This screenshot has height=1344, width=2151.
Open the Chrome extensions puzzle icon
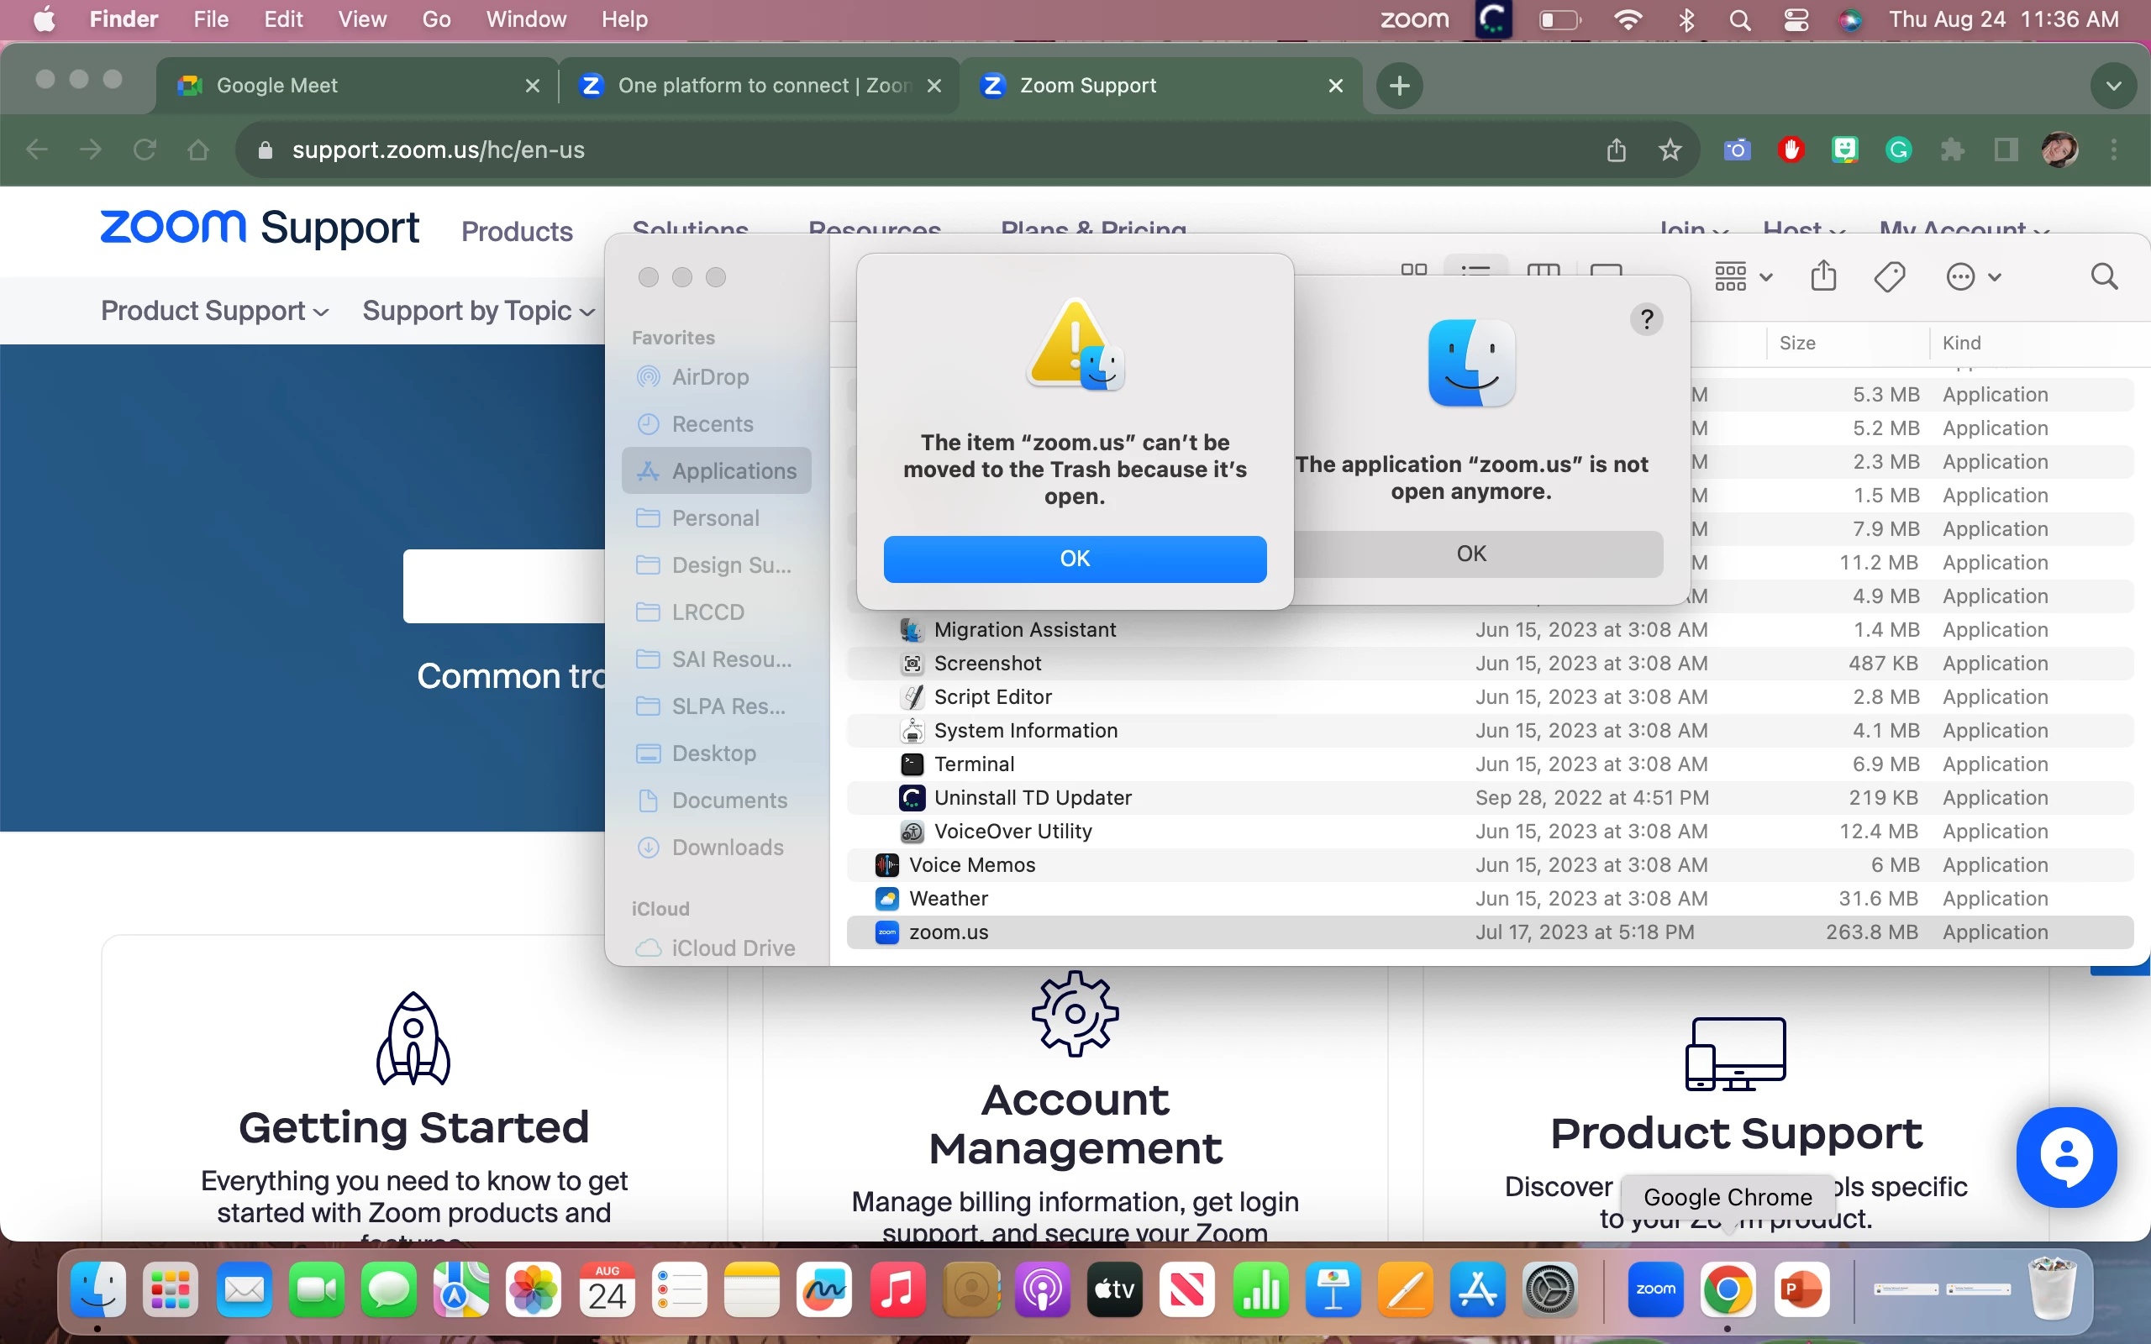[x=1952, y=150]
